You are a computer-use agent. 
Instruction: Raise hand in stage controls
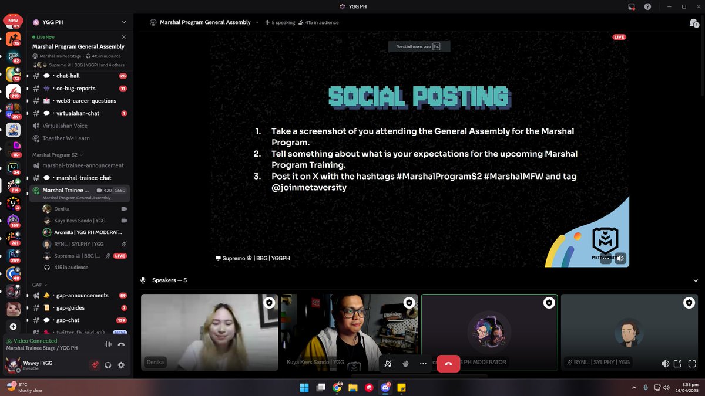pos(405,364)
